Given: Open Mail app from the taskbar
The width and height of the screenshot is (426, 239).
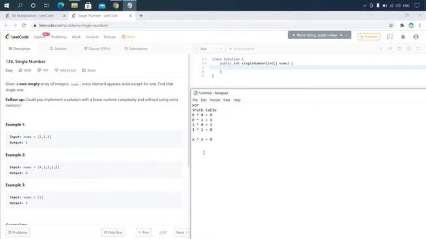Looking at the screenshot, I should click(x=102, y=5).
